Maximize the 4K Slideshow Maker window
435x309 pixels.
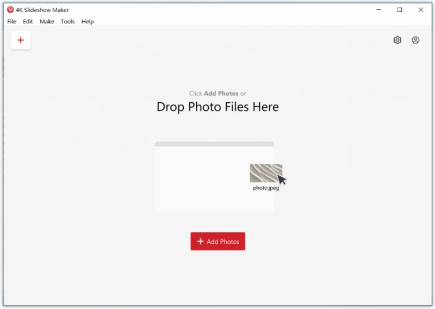tap(400, 10)
